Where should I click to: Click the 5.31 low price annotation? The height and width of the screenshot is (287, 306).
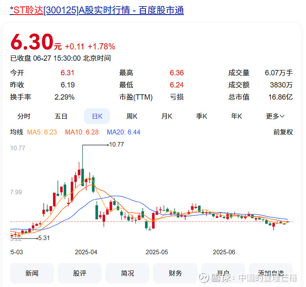coord(44,238)
